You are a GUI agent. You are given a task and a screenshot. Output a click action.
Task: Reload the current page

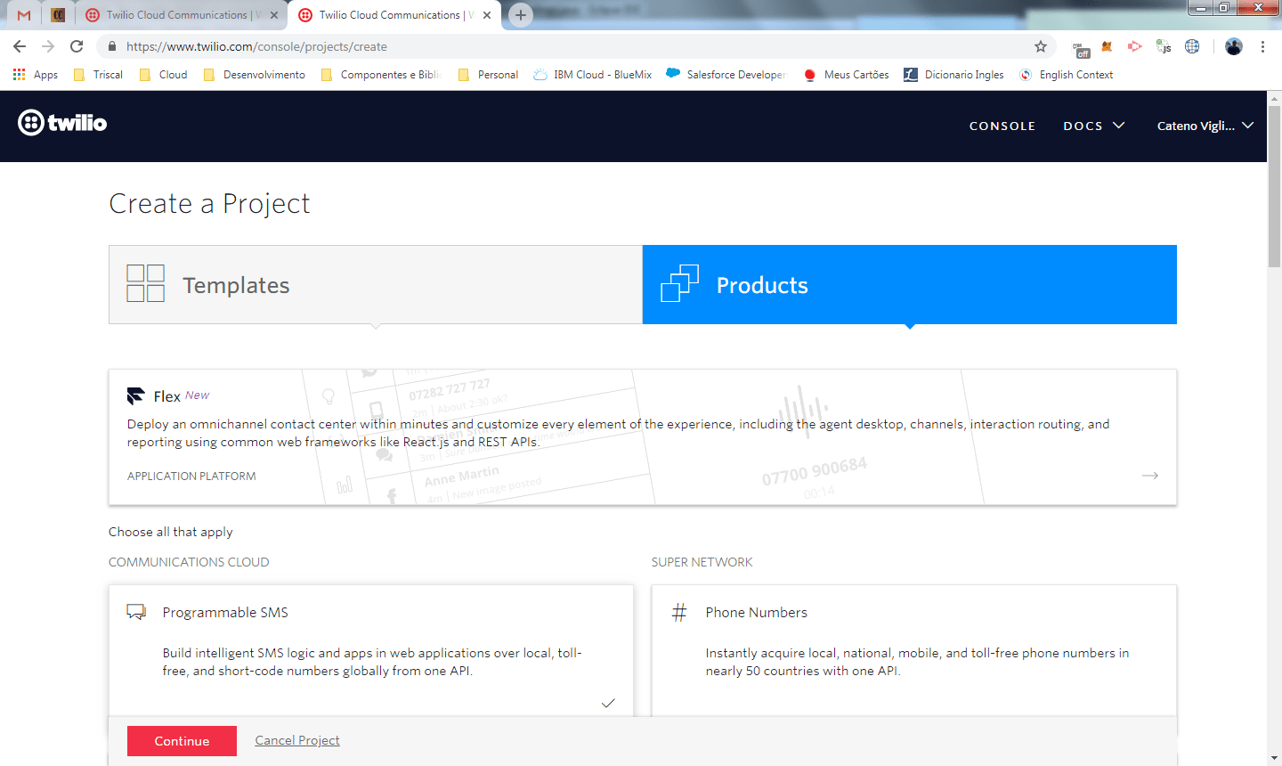(77, 46)
